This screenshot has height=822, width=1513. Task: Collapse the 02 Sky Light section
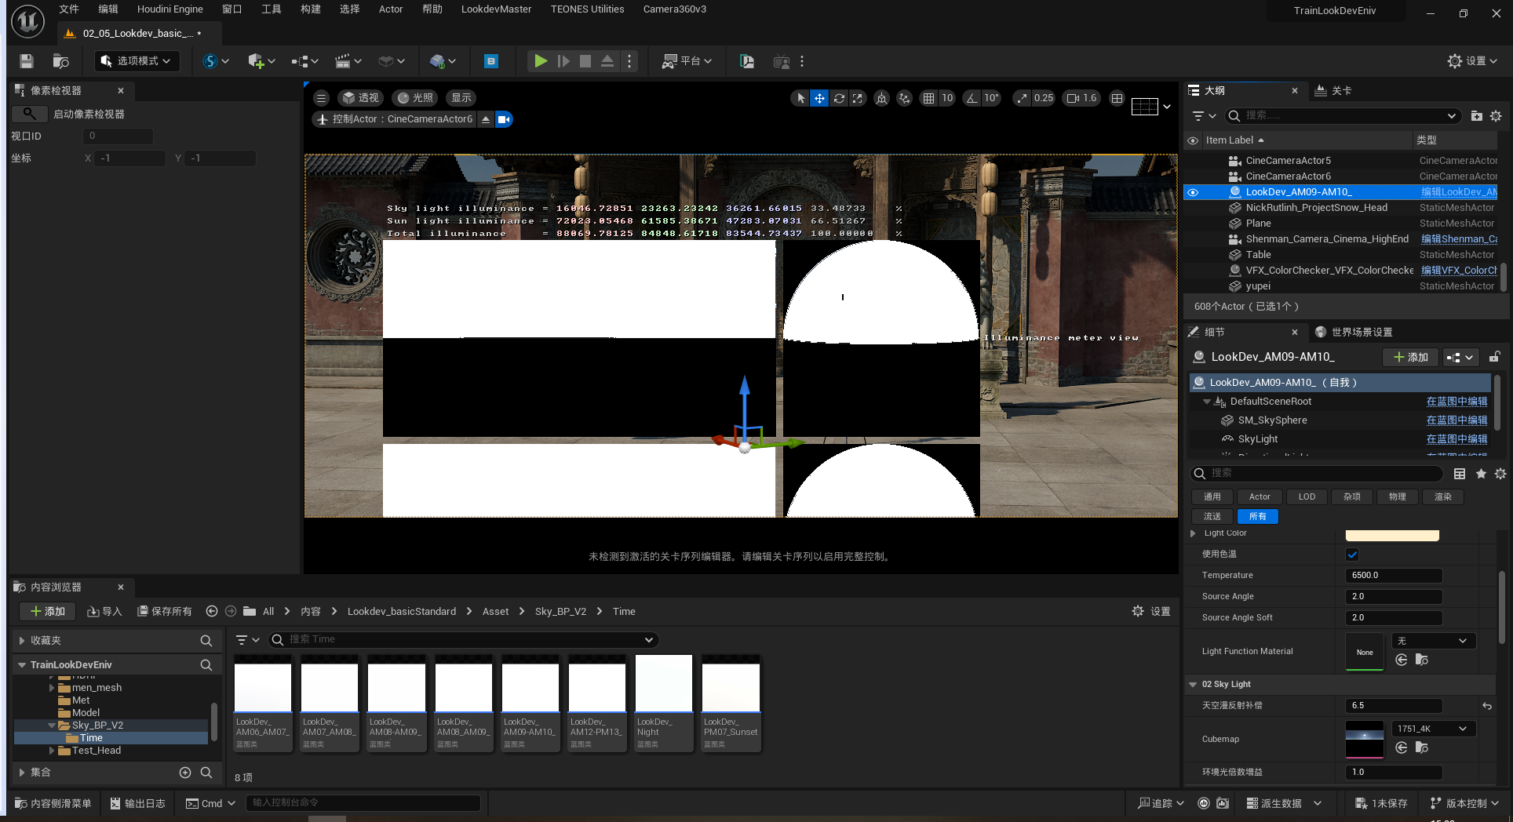(1194, 685)
